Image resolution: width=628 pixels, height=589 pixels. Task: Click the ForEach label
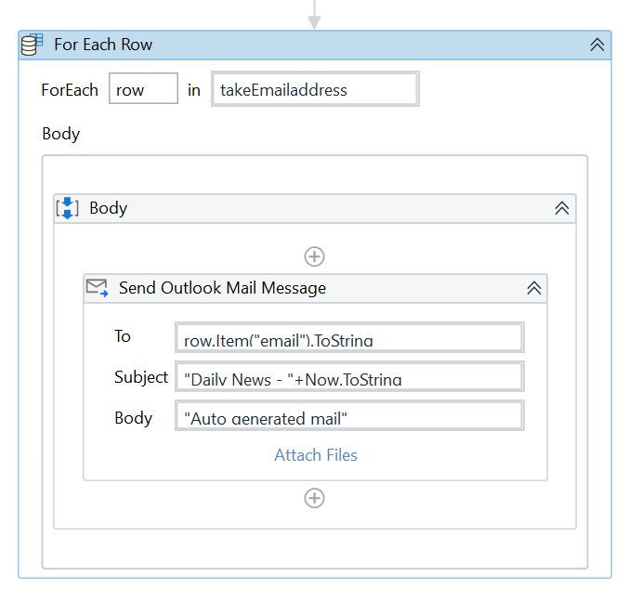[x=70, y=90]
